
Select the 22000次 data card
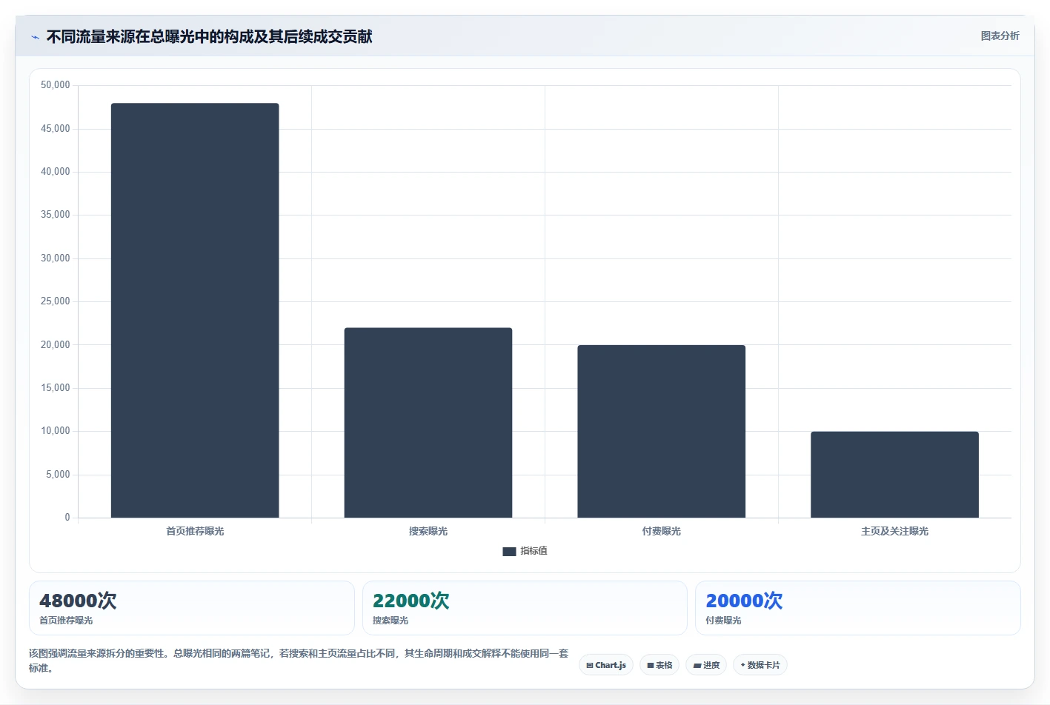(525, 608)
